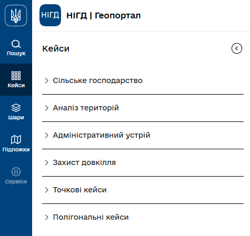Open the Сервіси gear icon

pyautogui.click(x=16, y=171)
